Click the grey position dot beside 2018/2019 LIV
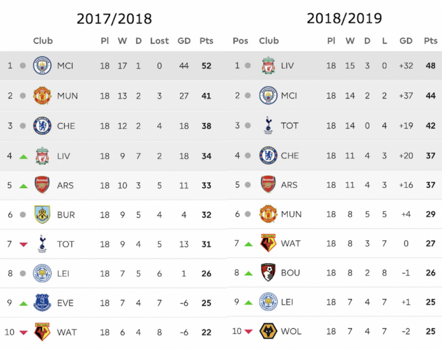This screenshot has width=442, height=350. (248, 66)
